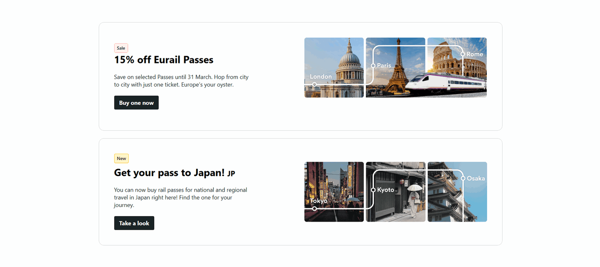
Task: Select the Paris Eiffel Tower image
Action: click(x=395, y=67)
